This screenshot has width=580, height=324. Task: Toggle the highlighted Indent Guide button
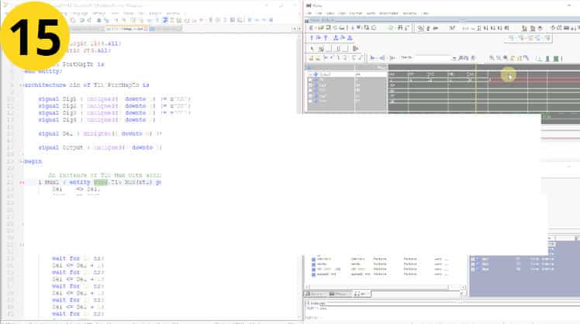(x=164, y=20)
